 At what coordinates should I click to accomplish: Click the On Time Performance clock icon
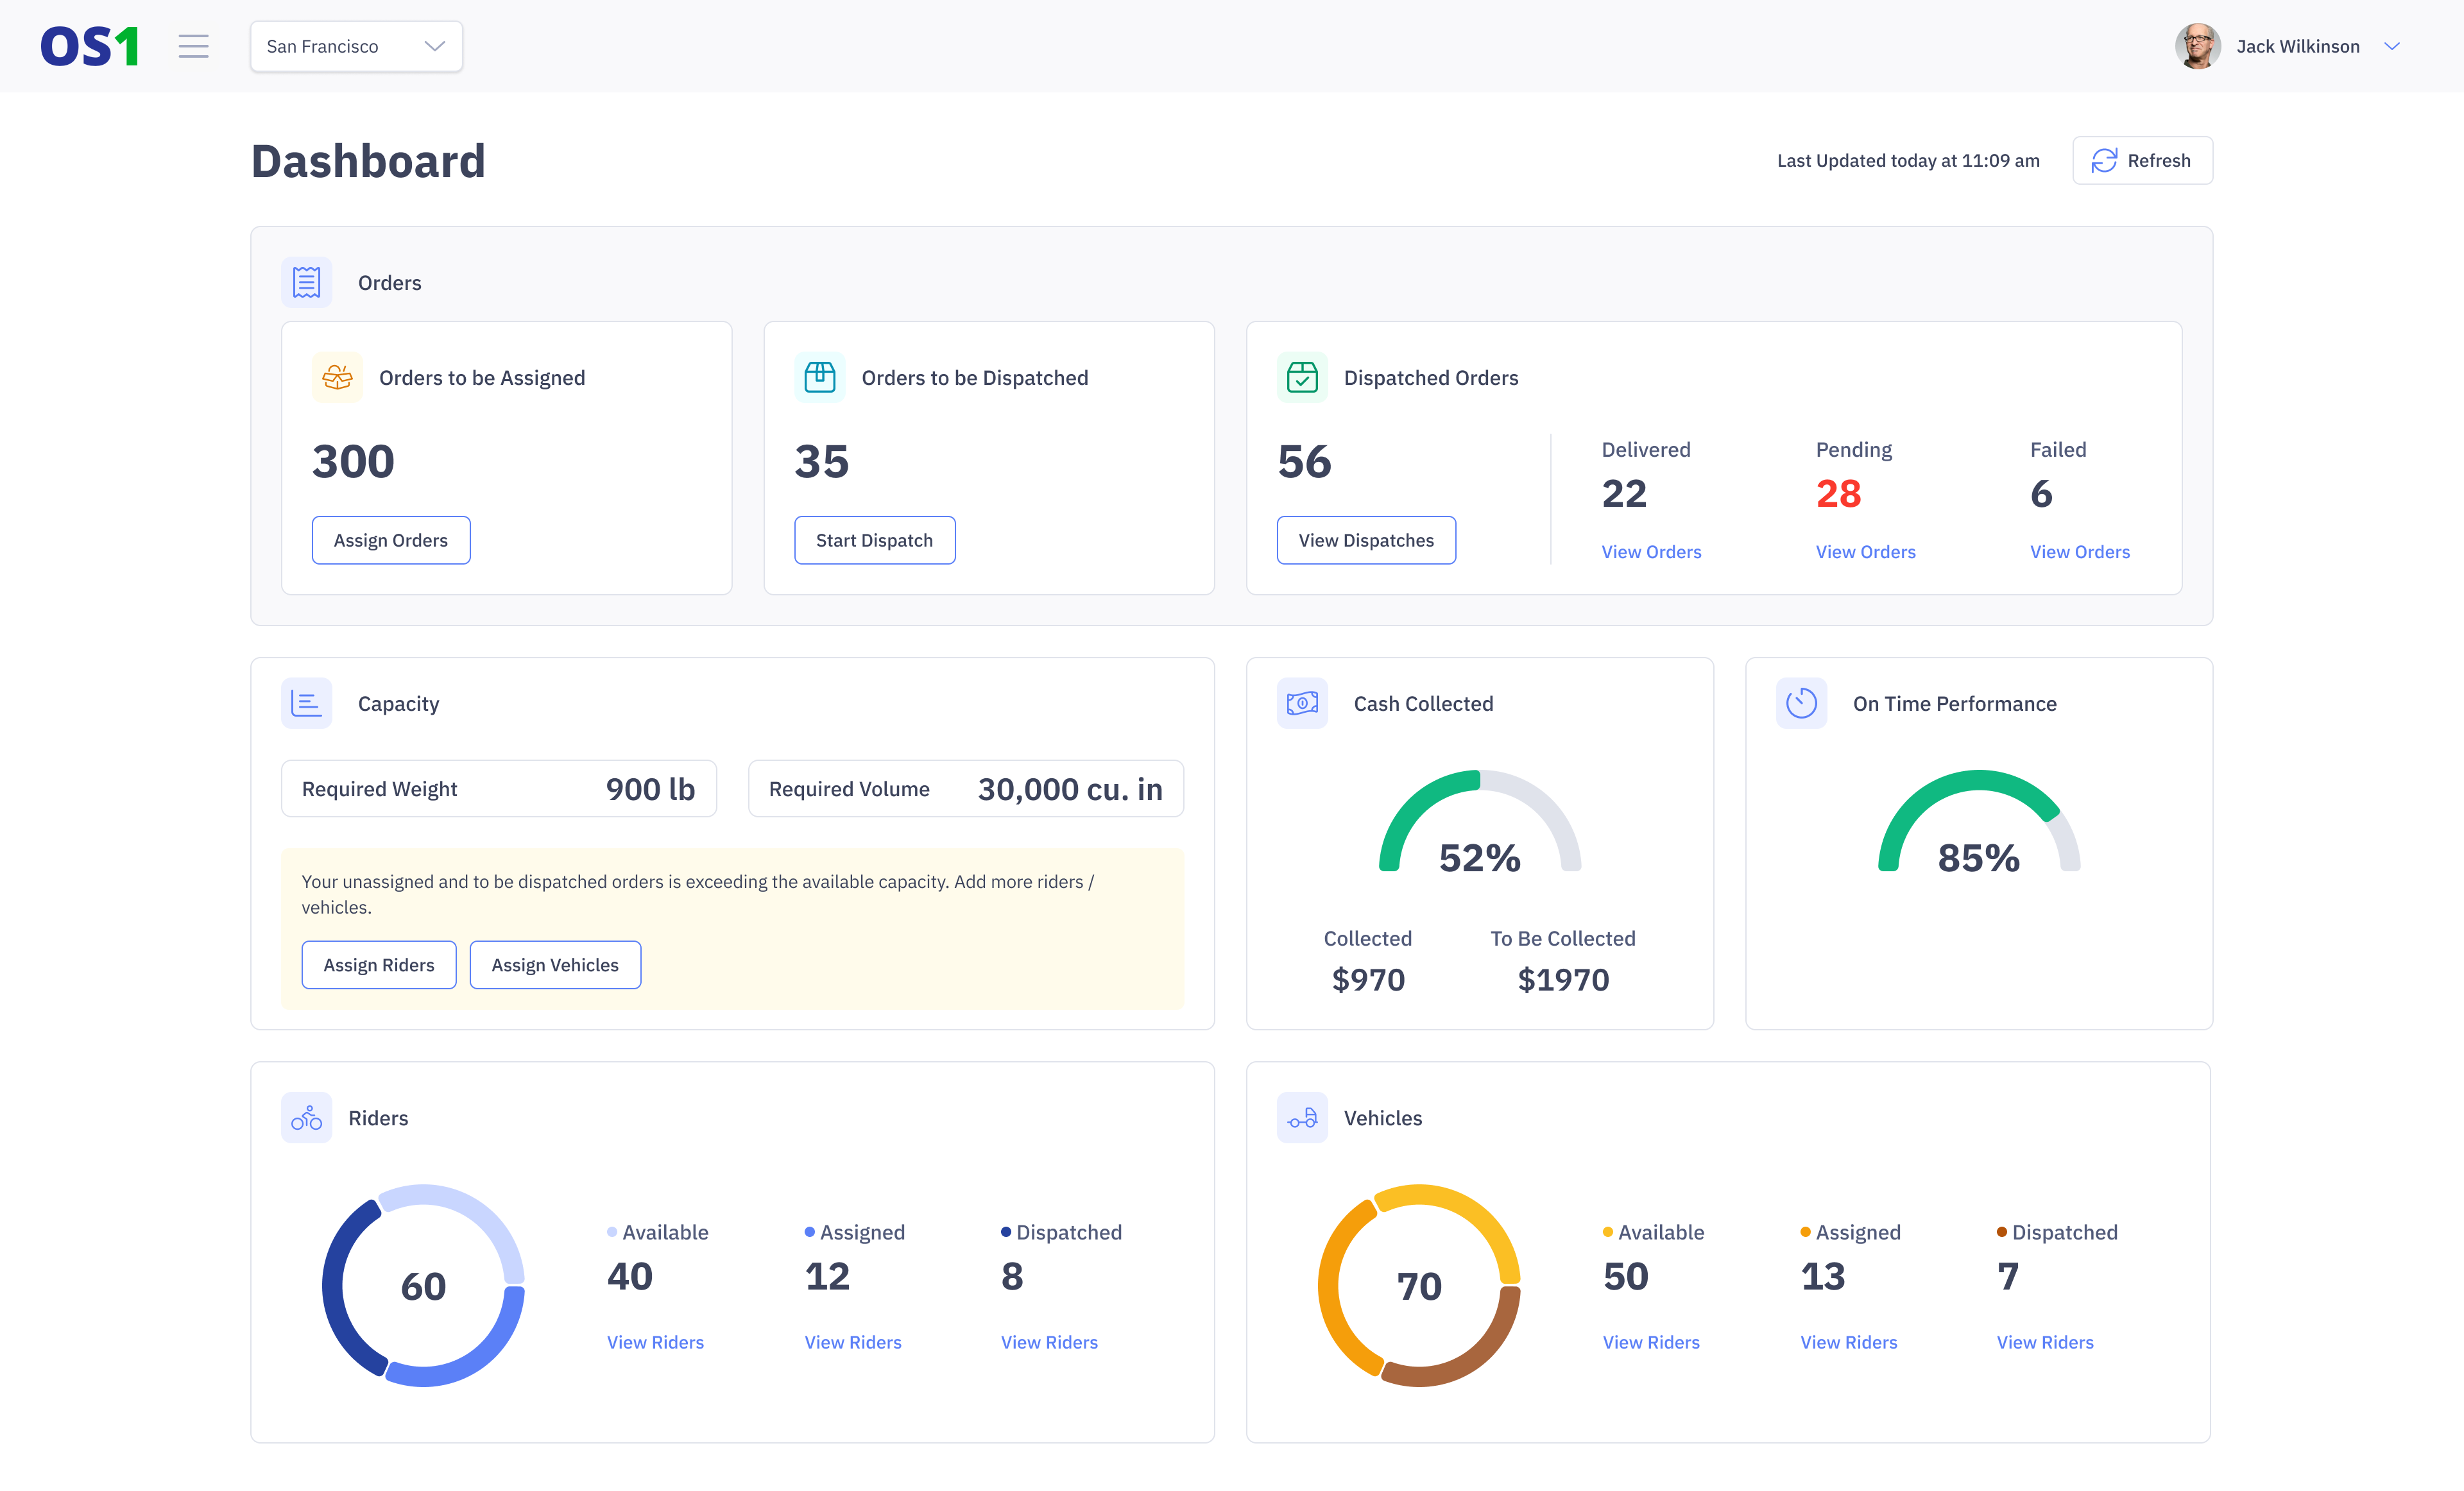(1801, 703)
